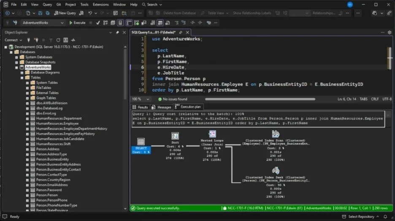Expand the System Databases folder
Image resolution: width=395 pixels, height=221 pixels.
coord(16,57)
